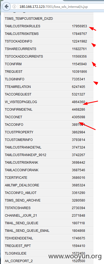Select the TCONFIRM table name
Image resolution: width=104 pixels, height=264 pixels.
(x=13, y=64)
